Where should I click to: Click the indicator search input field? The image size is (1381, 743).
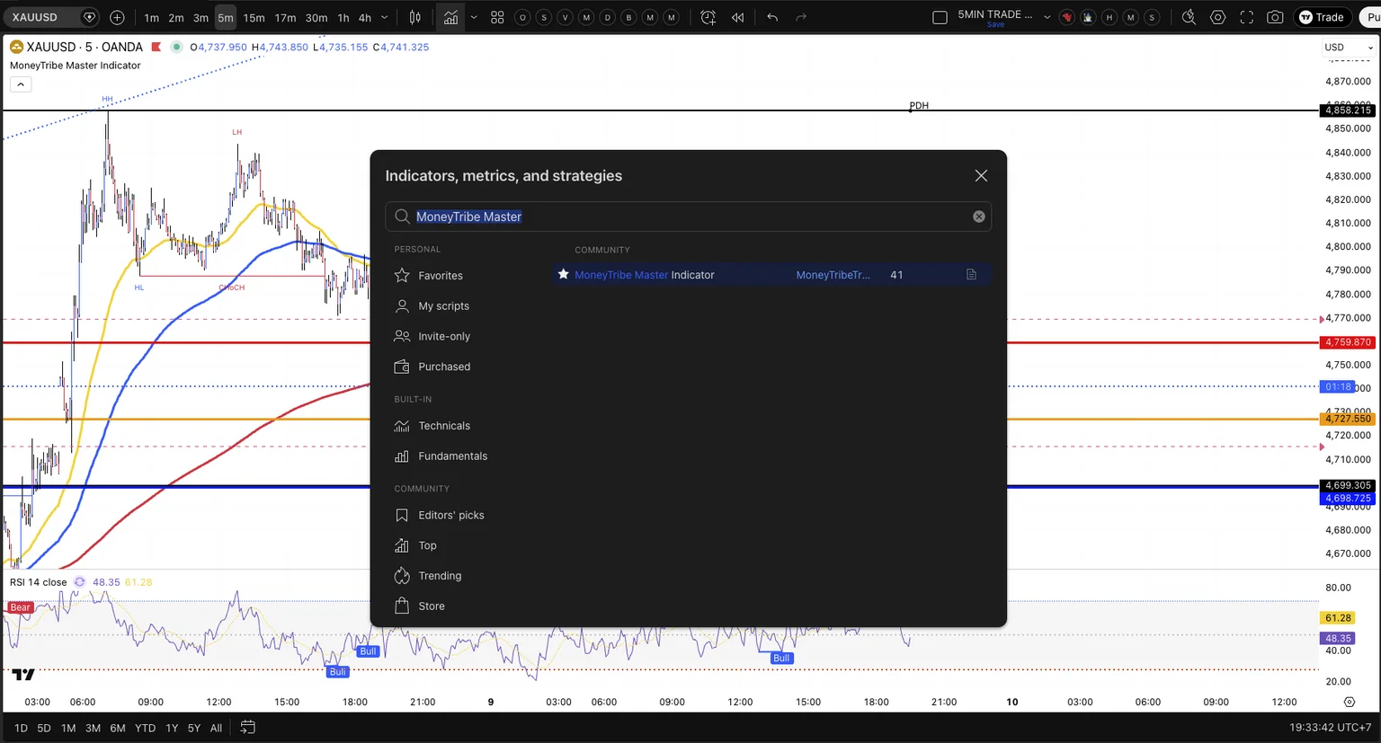pos(689,217)
